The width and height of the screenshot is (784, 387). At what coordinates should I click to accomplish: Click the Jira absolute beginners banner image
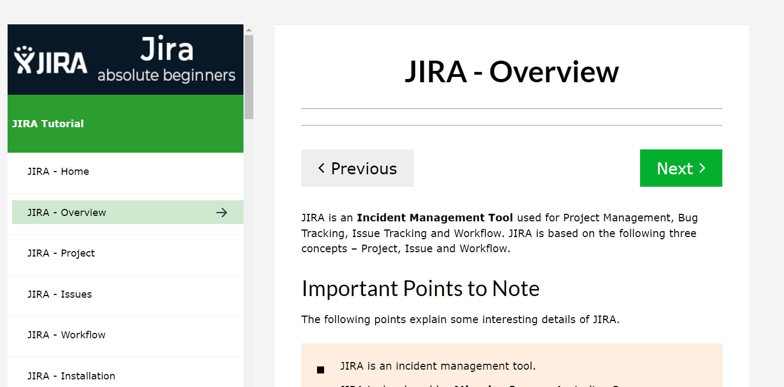tap(126, 60)
